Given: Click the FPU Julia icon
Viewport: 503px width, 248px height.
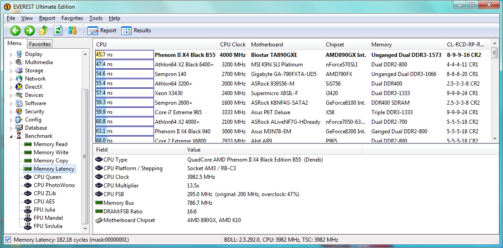Looking at the screenshot, I should pyautogui.click(x=28, y=210).
